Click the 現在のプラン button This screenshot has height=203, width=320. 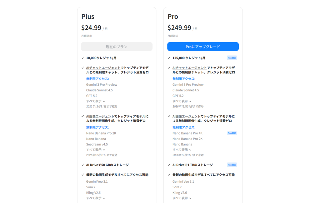coord(117,46)
